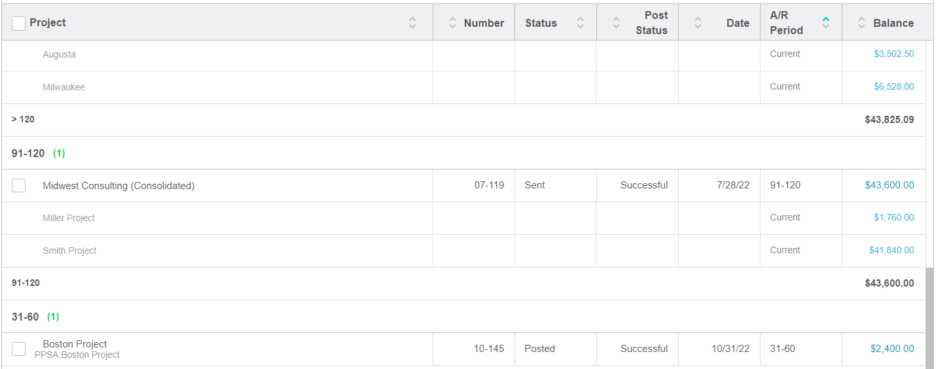This screenshot has height=369, width=936.
Task: Select the Boston Project row checkbox
Action: coord(19,349)
